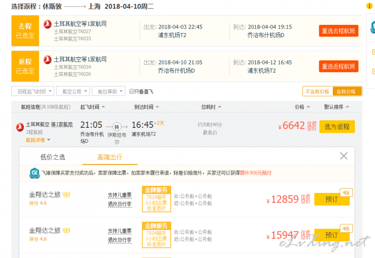Click flight number 土耳其航空TK033
Screen dimensions: 375x258
point(72,39)
